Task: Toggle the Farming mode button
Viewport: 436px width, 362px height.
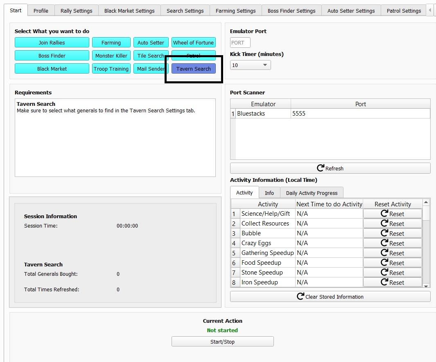Action: pos(111,42)
